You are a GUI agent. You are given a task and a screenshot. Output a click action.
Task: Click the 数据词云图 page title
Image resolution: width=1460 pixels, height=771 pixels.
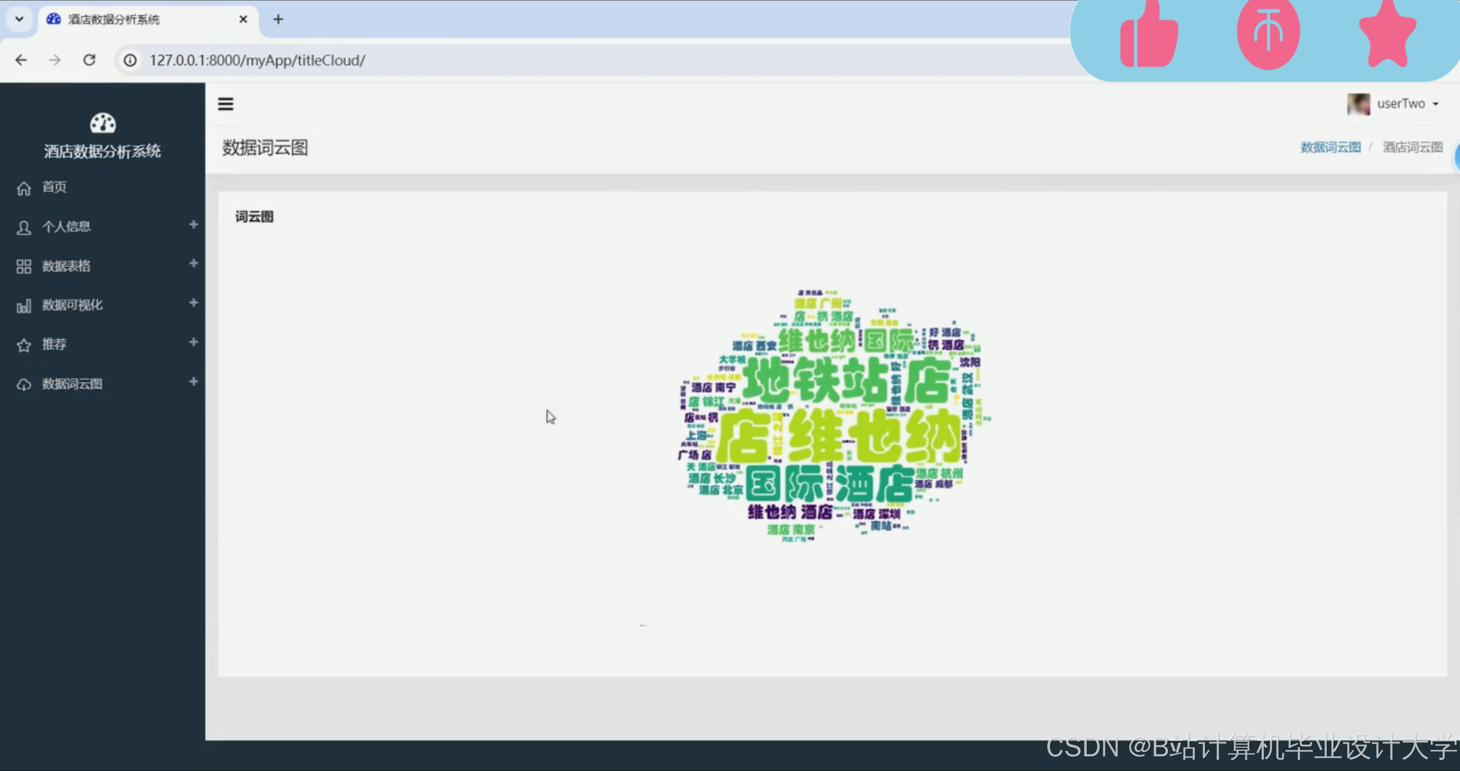tap(265, 148)
